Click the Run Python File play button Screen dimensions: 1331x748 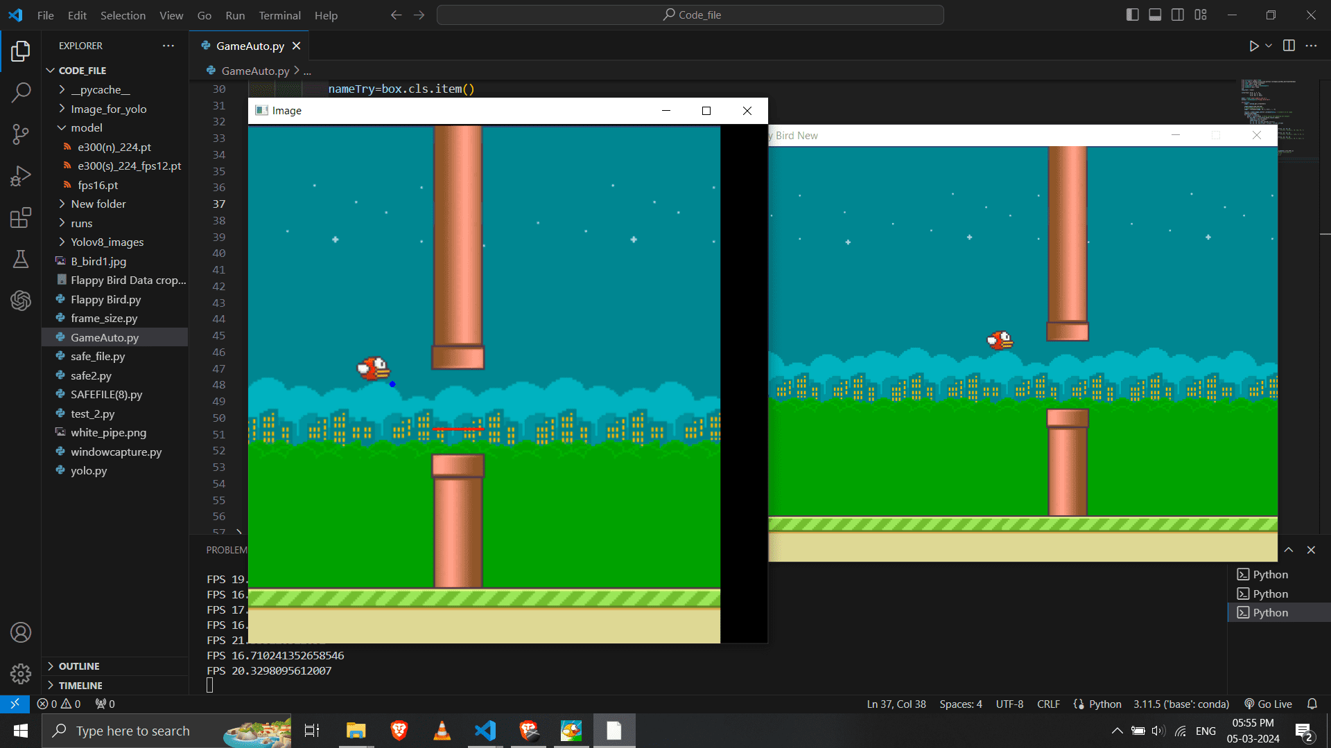[1253, 46]
